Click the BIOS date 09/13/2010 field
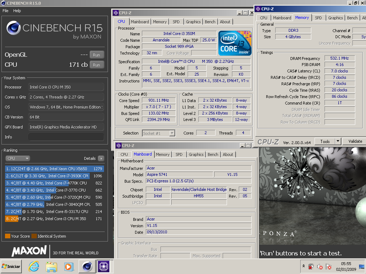The height and width of the screenshot is (274, 366). pos(199,232)
